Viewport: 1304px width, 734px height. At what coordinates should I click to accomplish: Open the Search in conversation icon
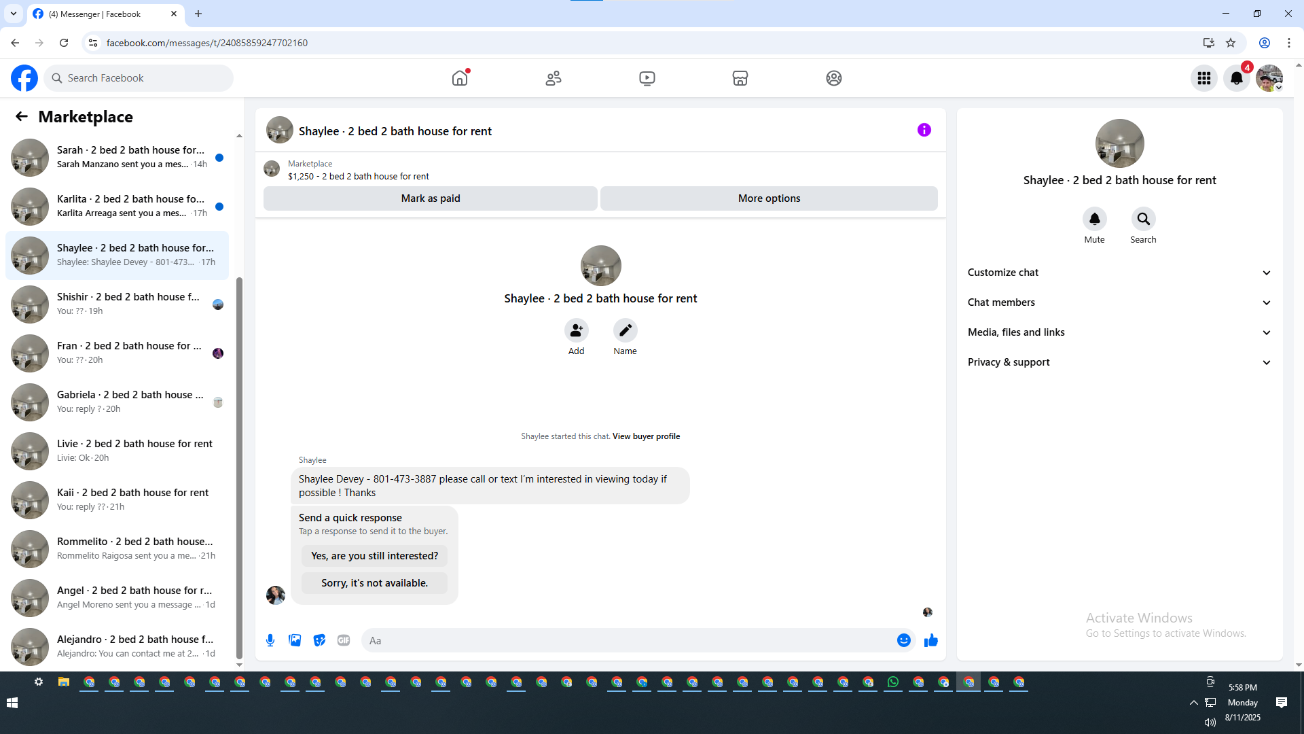click(x=1143, y=219)
